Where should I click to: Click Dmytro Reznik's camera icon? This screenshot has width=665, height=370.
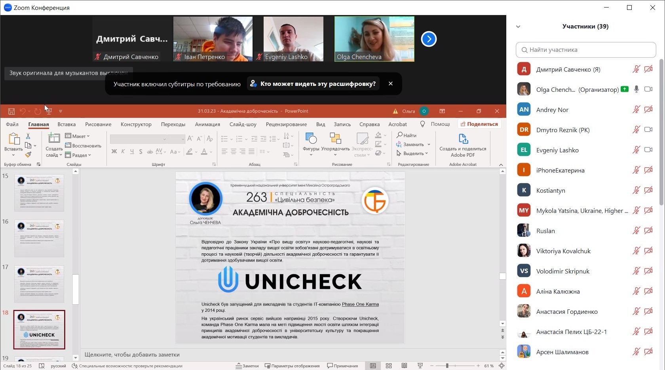pos(648,130)
